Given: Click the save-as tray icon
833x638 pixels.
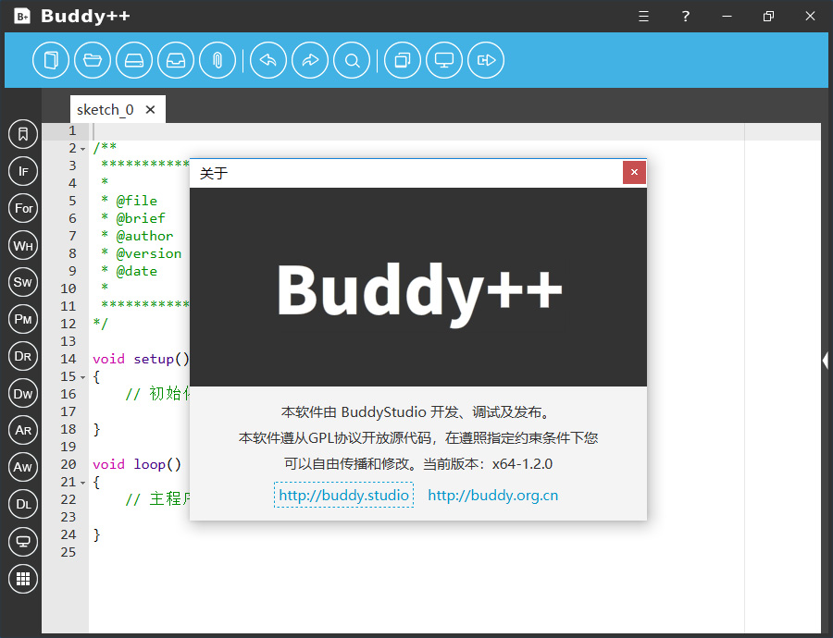Looking at the screenshot, I should (176, 60).
